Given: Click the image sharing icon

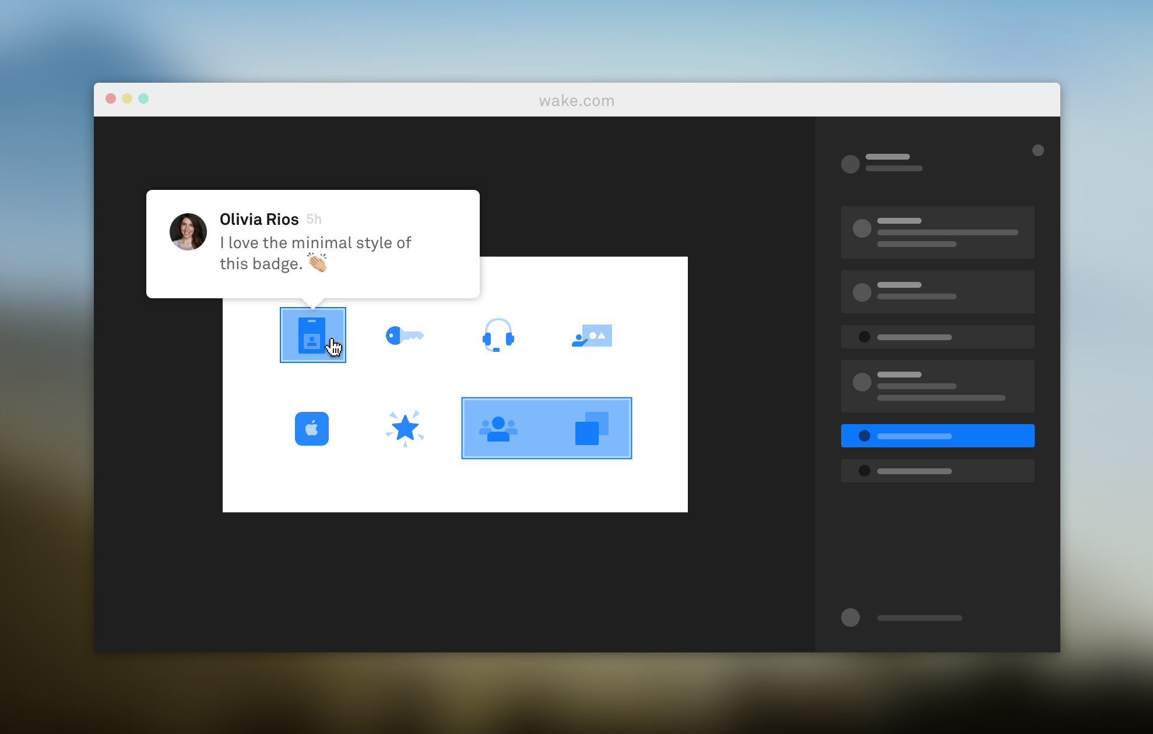Looking at the screenshot, I should [x=592, y=336].
